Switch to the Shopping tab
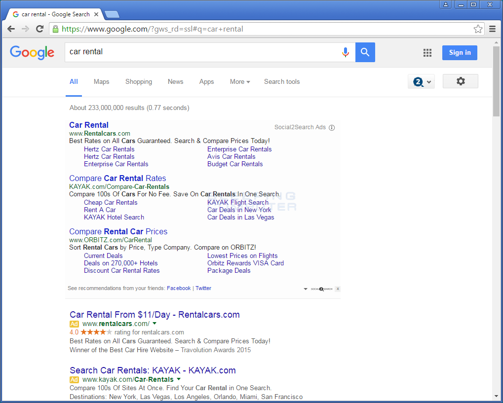The width and height of the screenshot is (503, 403). click(139, 82)
